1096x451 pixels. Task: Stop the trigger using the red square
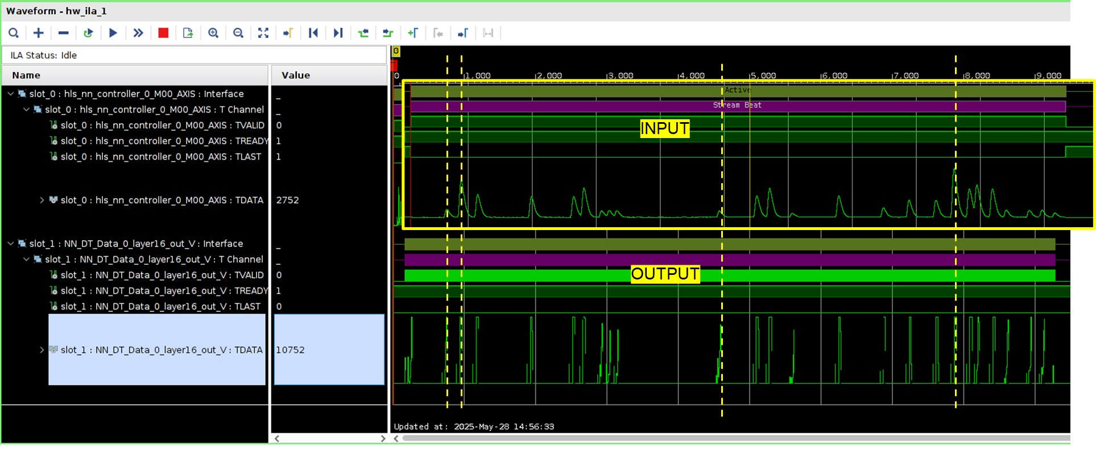pyautogui.click(x=163, y=33)
